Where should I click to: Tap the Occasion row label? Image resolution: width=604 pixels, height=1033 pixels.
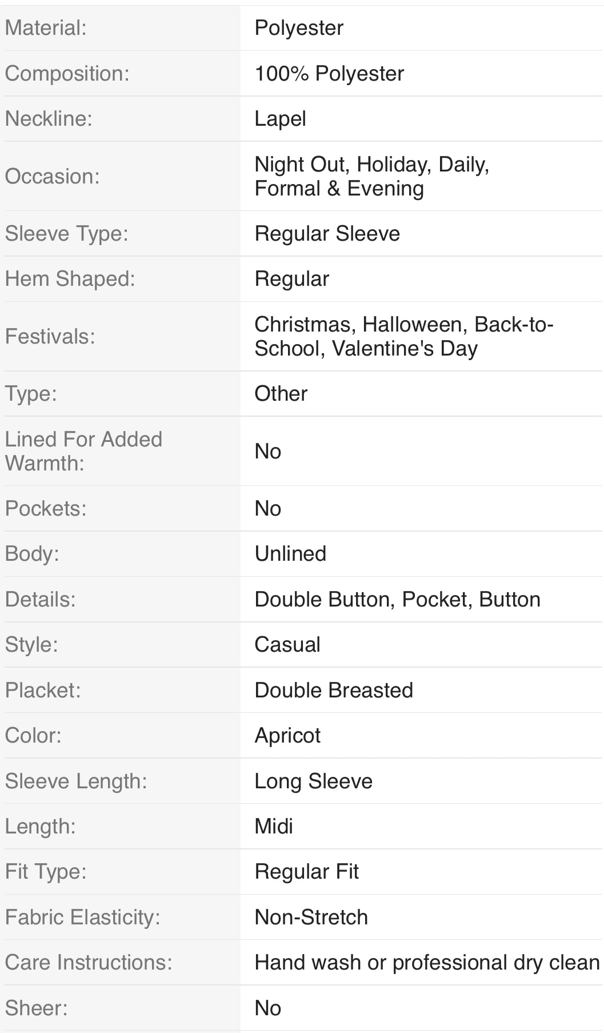(x=52, y=177)
